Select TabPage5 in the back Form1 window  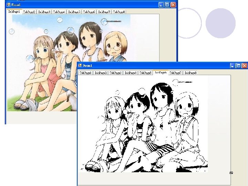click(74, 12)
